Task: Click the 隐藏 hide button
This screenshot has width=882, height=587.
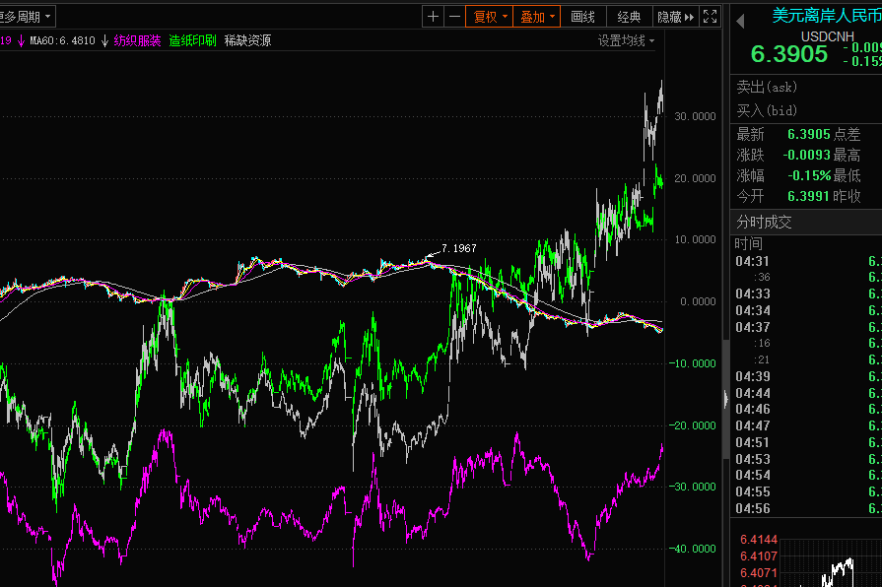Action: pos(668,17)
